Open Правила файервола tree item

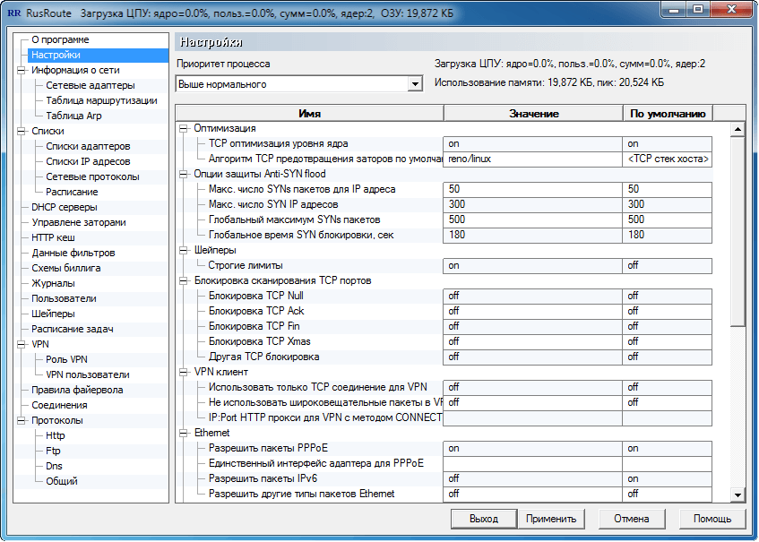[77, 390]
